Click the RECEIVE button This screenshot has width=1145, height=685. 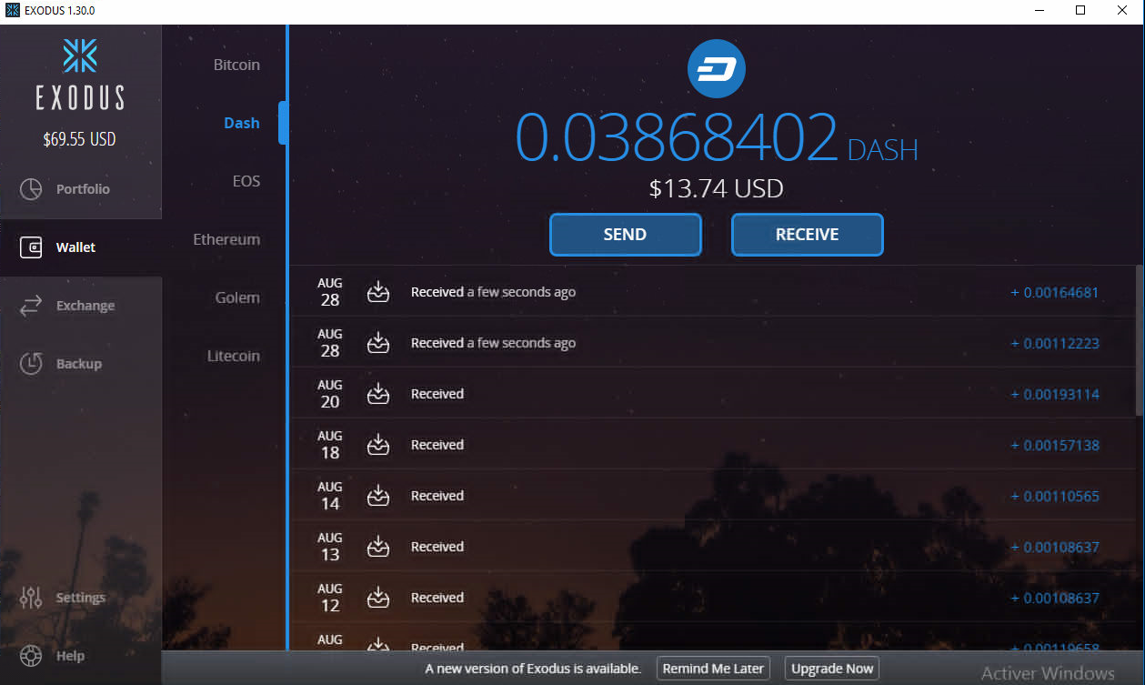click(x=808, y=235)
